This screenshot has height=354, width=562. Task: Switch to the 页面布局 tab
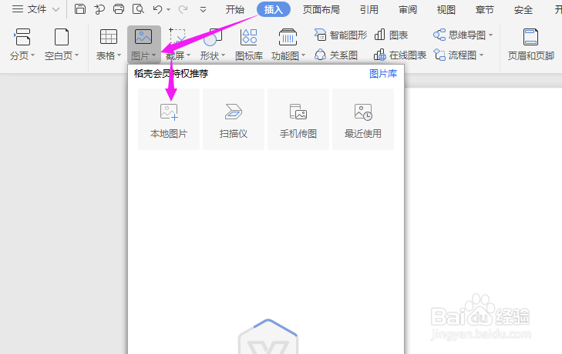(x=321, y=10)
